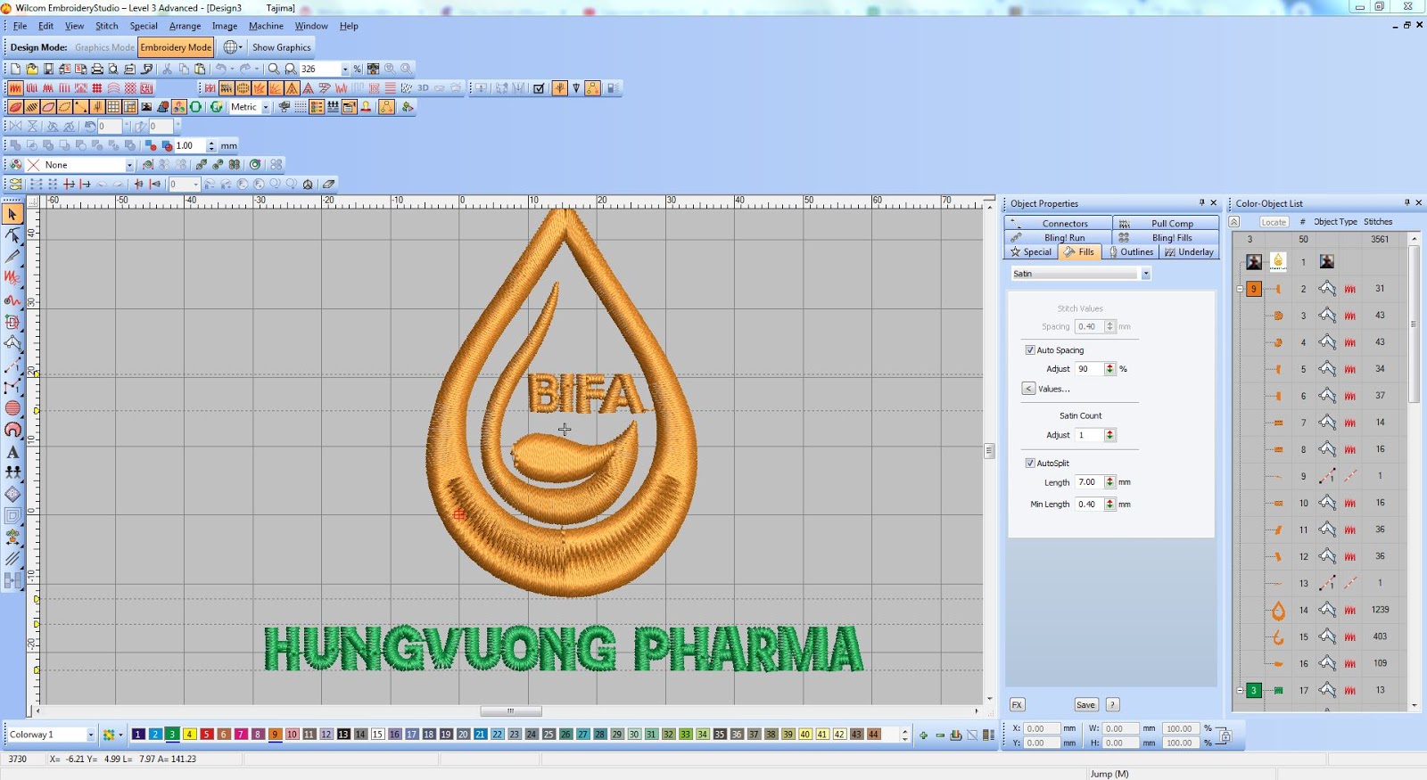Select color swatch 4 in palette
Screen dimensions: 1427x780
189,735
